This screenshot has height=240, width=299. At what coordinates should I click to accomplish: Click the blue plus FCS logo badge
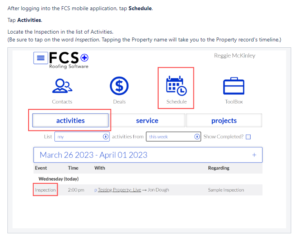tap(84, 57)
